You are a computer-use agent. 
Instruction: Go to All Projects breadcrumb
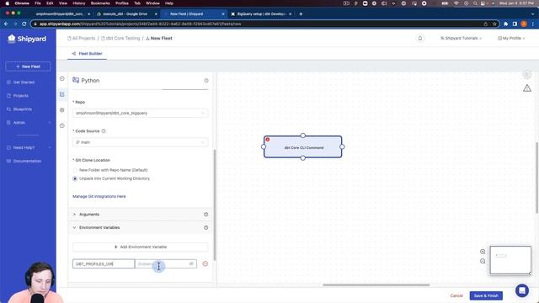(81, 39)
